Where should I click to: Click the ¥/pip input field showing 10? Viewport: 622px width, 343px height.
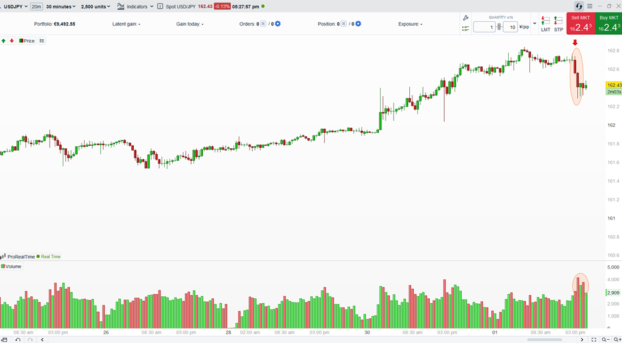(510, 27)
